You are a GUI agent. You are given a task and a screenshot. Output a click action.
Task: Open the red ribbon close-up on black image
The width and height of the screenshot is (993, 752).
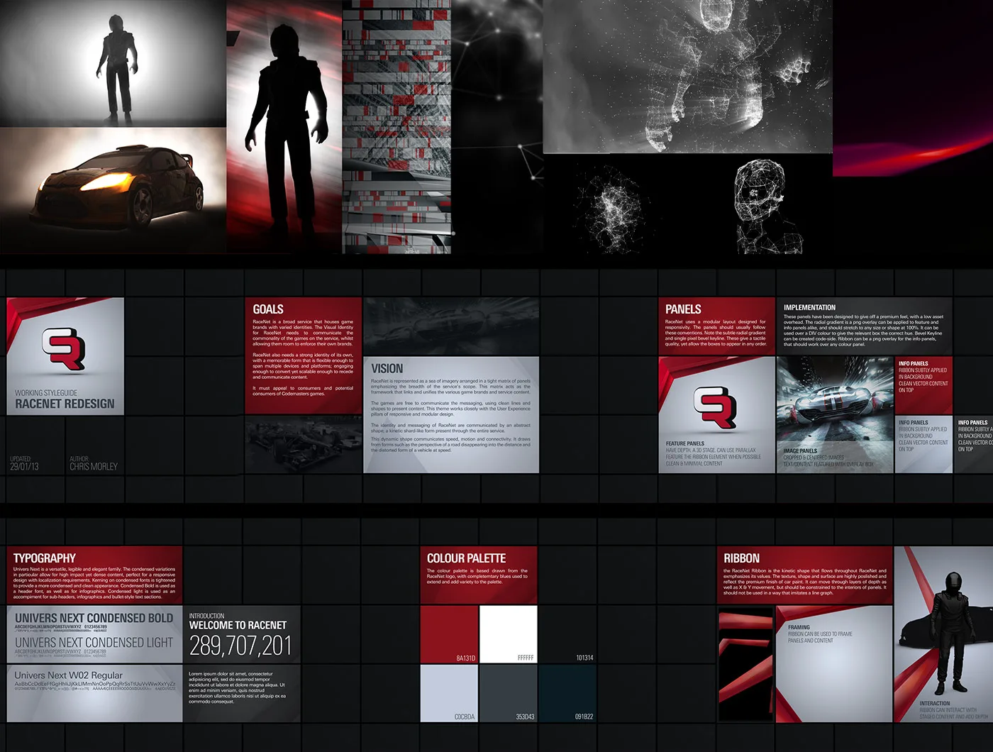745,664
